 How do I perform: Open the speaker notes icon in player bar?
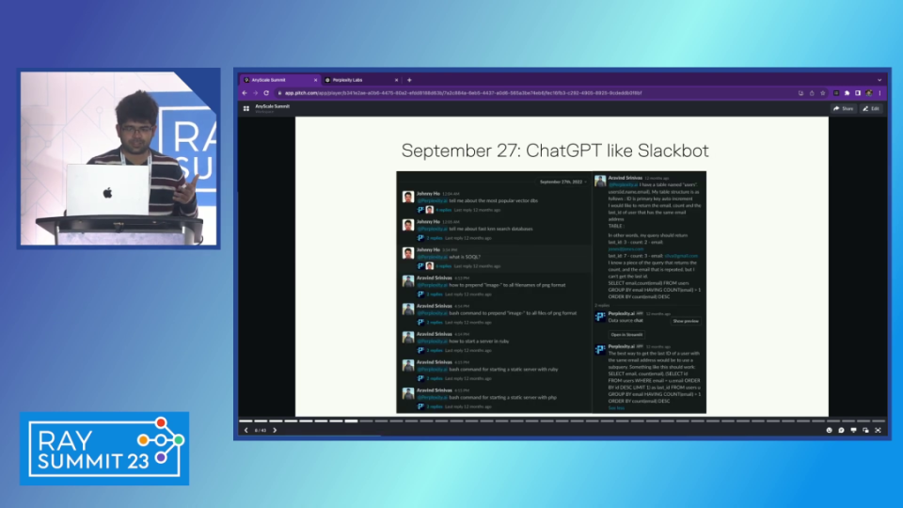coord(853,430)
